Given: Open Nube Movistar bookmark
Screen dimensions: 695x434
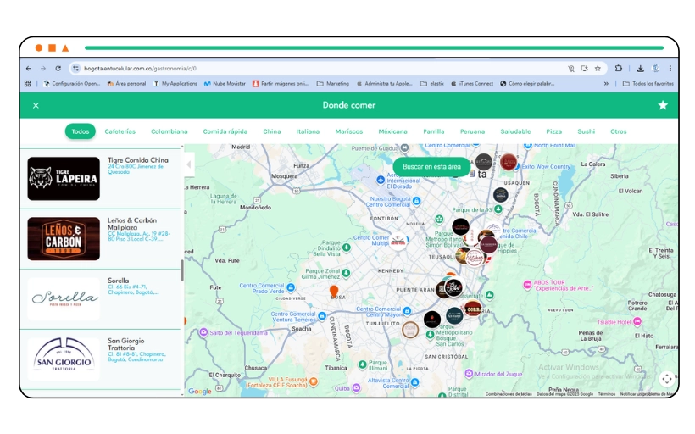Looking at the screenshot, I should tap(225, 83).
